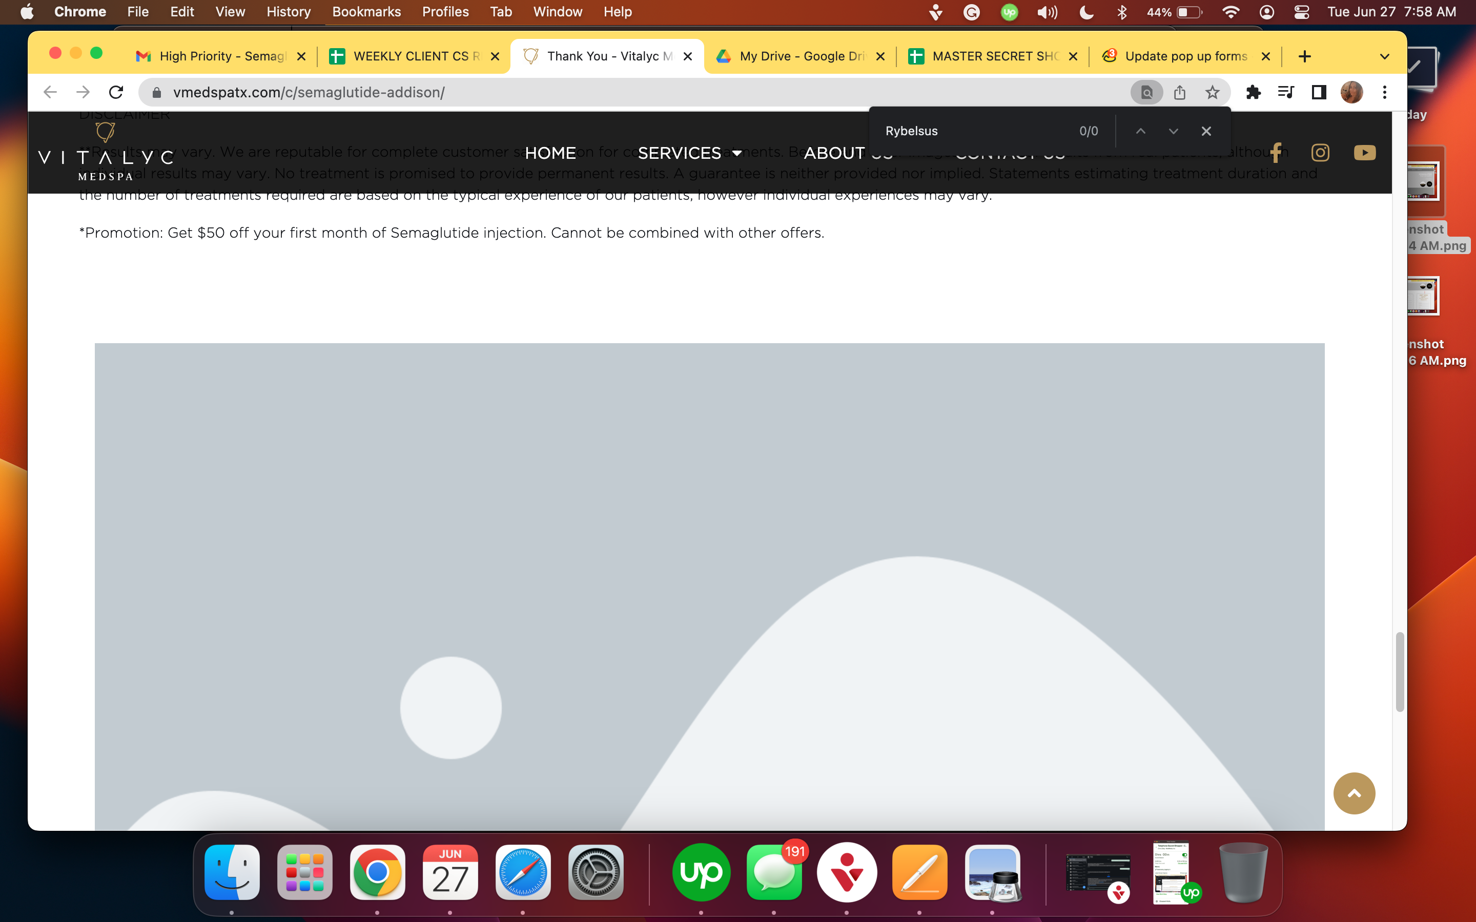Open the Instagram icon in site header

pyautogui.click(x=1321, y=153)
